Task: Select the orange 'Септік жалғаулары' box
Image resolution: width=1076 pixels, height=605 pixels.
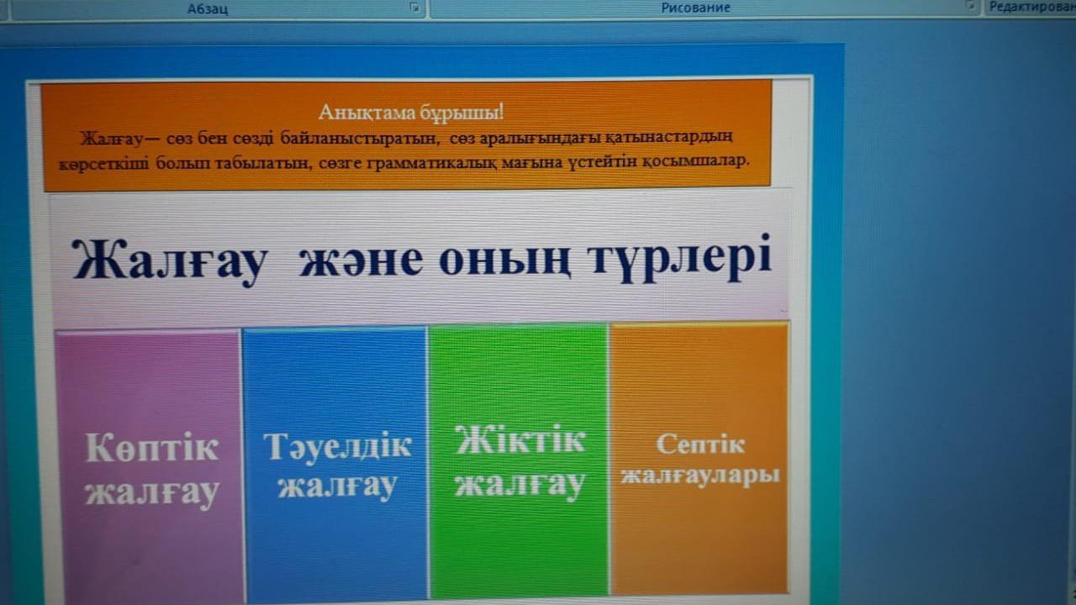Action: coord(699,458)
